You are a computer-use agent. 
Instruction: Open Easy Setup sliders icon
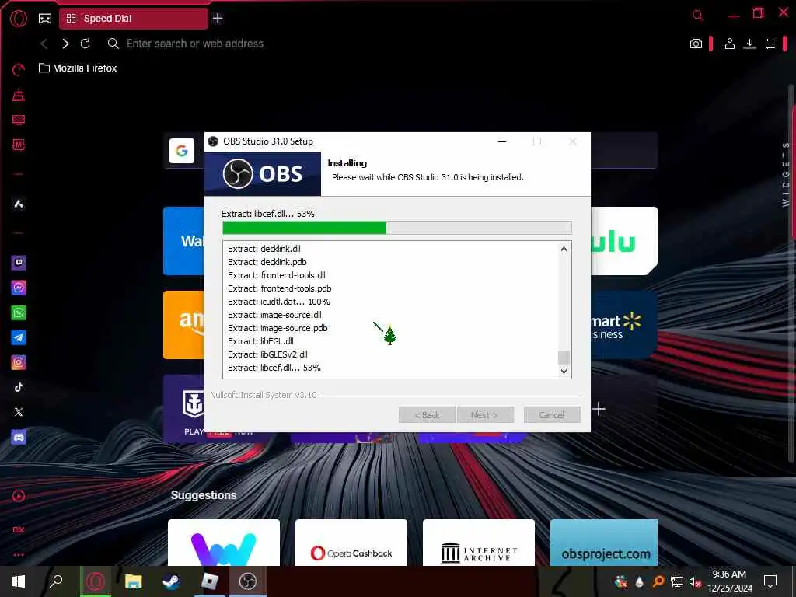[x=770, y=44]
